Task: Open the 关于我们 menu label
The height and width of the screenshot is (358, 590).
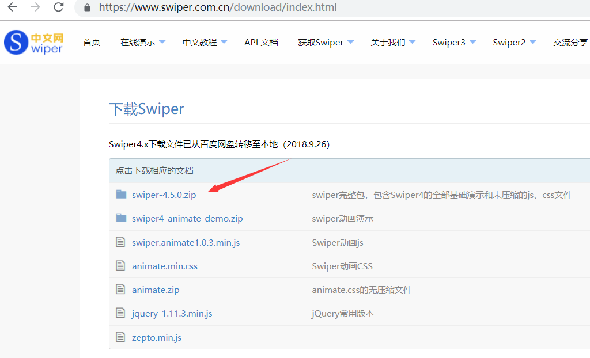Action: click(x=388, y=43)
